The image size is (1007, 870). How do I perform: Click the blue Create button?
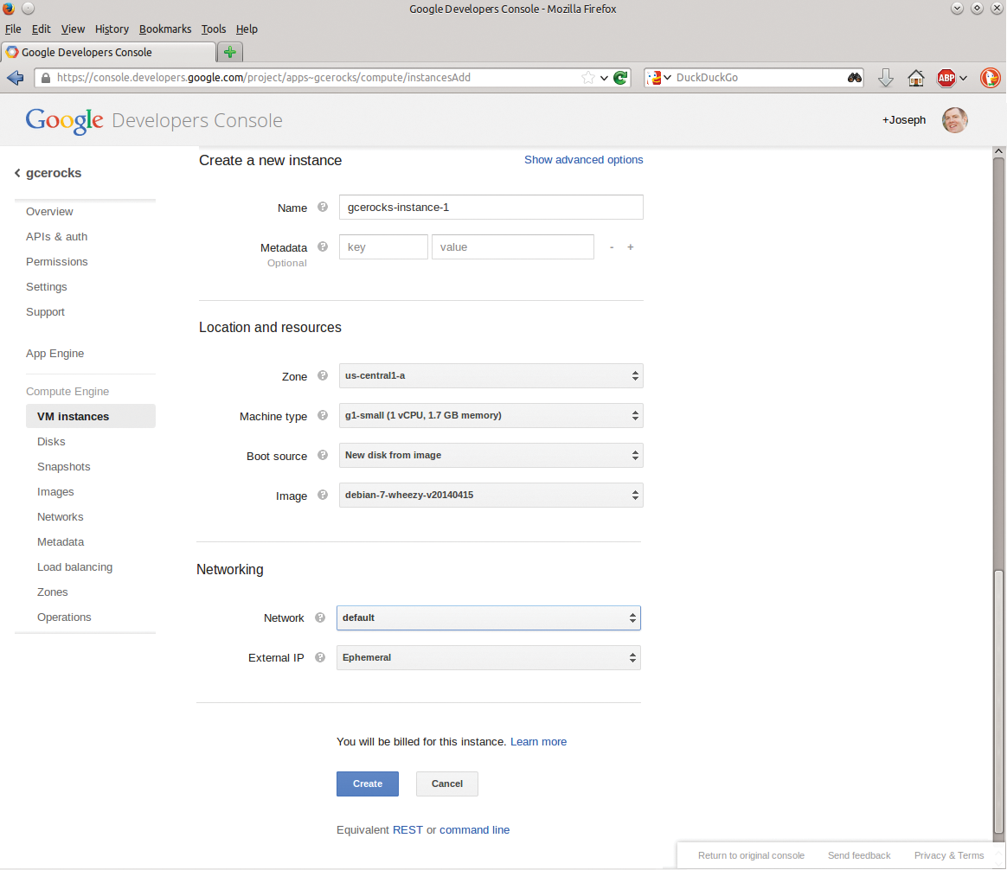pos(368,784)
